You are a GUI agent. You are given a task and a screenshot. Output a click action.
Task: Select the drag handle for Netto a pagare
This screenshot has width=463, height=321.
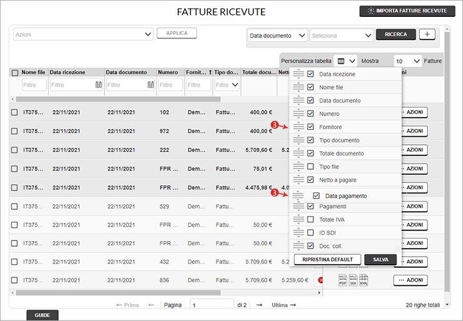pyautogui.click(x=298, y=180)
